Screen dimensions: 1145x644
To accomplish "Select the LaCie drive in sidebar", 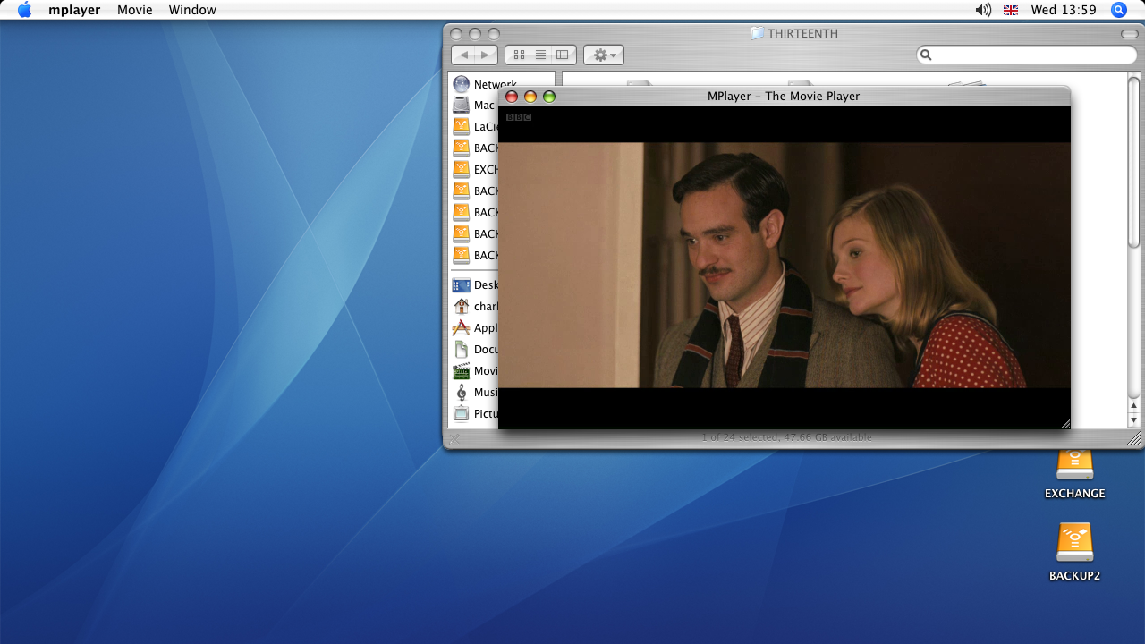I will [x=474, y=126].
